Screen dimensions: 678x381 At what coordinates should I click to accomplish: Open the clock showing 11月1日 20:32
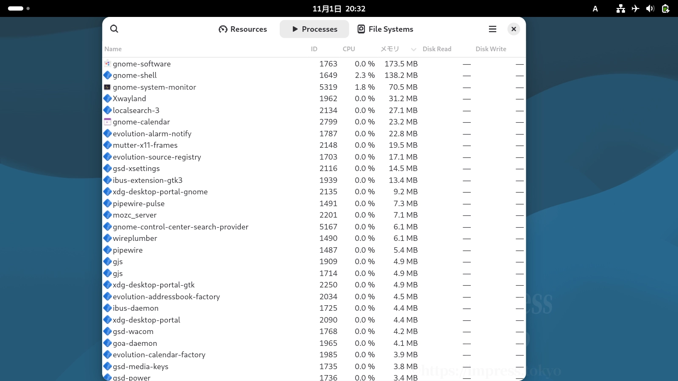point(339,8)
